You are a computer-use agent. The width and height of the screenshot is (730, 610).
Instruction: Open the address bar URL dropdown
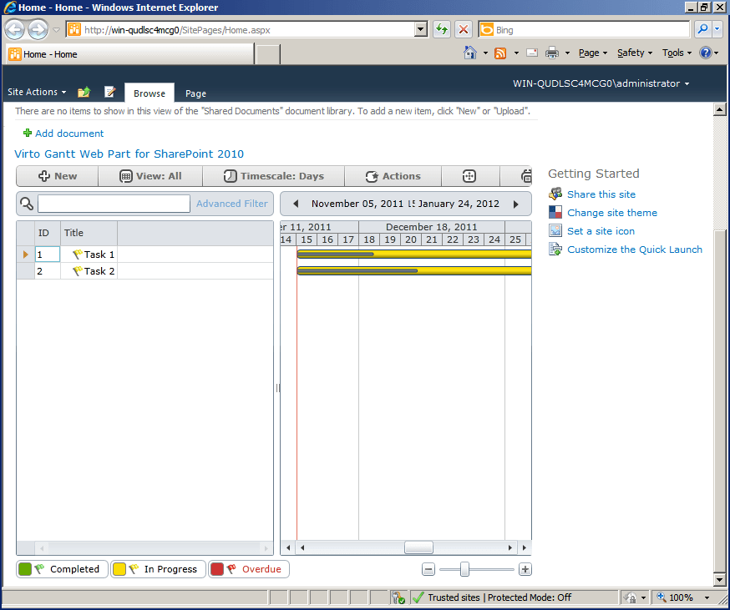[420, 30]
